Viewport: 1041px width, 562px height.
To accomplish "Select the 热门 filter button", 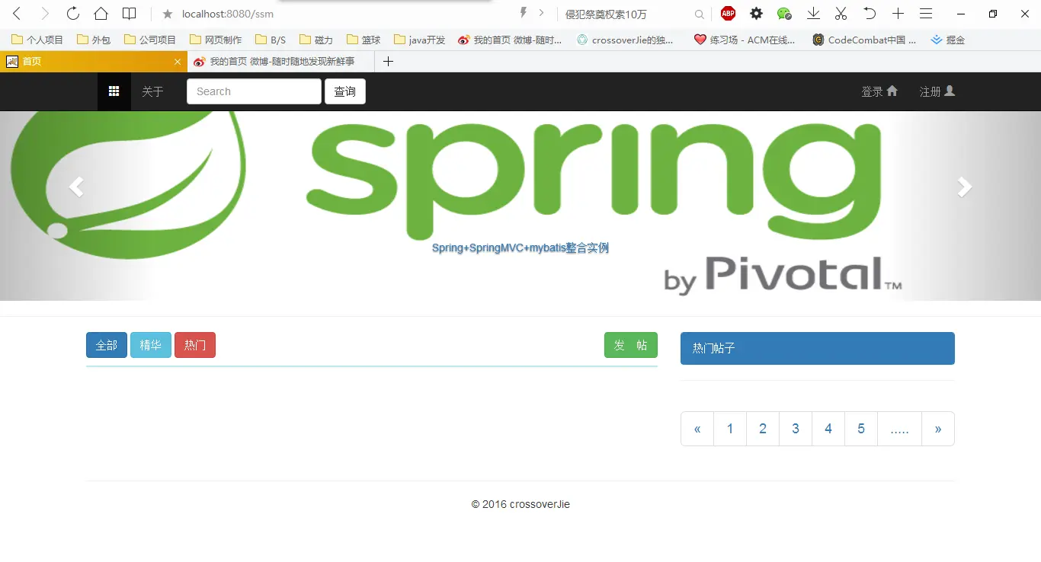I will (195, 345).
